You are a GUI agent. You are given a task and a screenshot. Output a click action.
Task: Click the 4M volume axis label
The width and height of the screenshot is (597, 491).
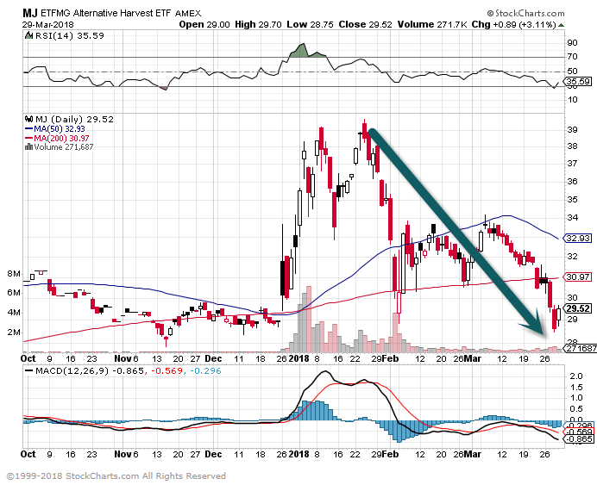click(x=14, y=313)
